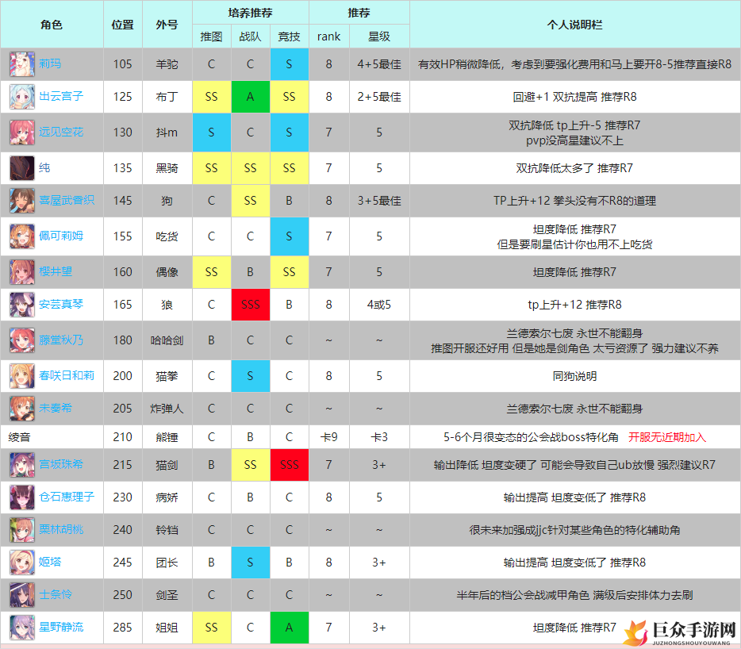The width and height of the screenshot is (741, 649).
Task: Select the red SSS 竞技 cell for 宫坂珠希
Action: tap(290, 465)
